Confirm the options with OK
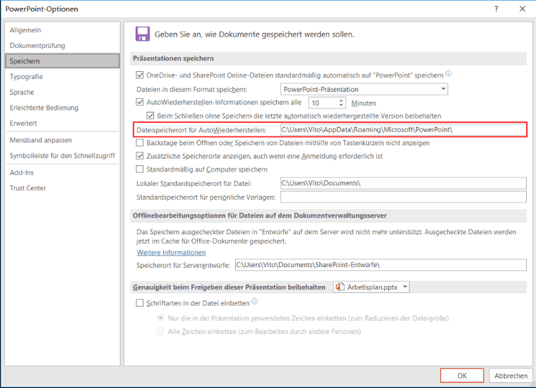Viewport: 536px width, 388px height. (462, 376)
